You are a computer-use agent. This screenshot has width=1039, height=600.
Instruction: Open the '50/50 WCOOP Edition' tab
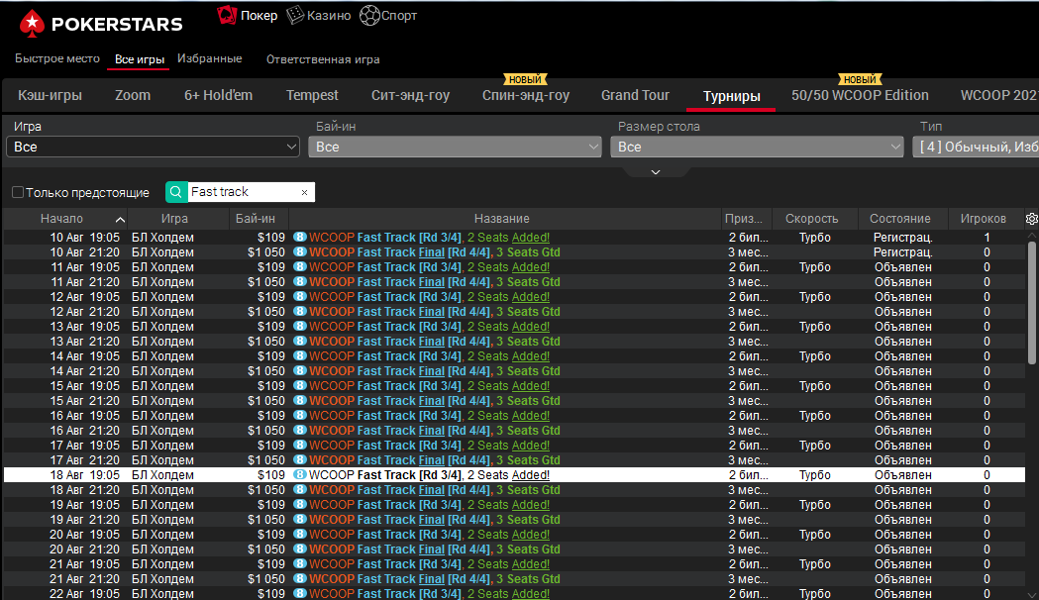860,95
